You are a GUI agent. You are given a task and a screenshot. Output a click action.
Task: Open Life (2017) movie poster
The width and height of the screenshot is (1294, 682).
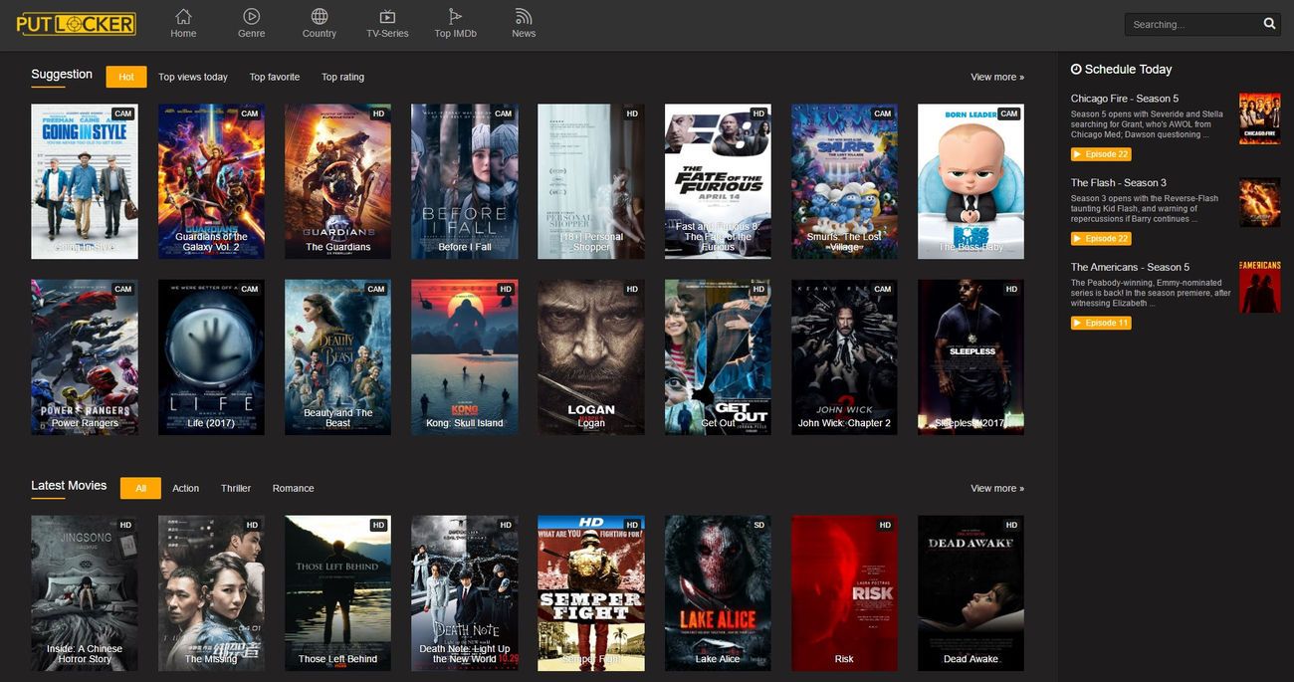(x=211, y=356)
